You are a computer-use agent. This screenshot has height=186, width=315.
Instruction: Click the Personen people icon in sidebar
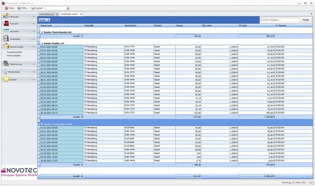6,16
